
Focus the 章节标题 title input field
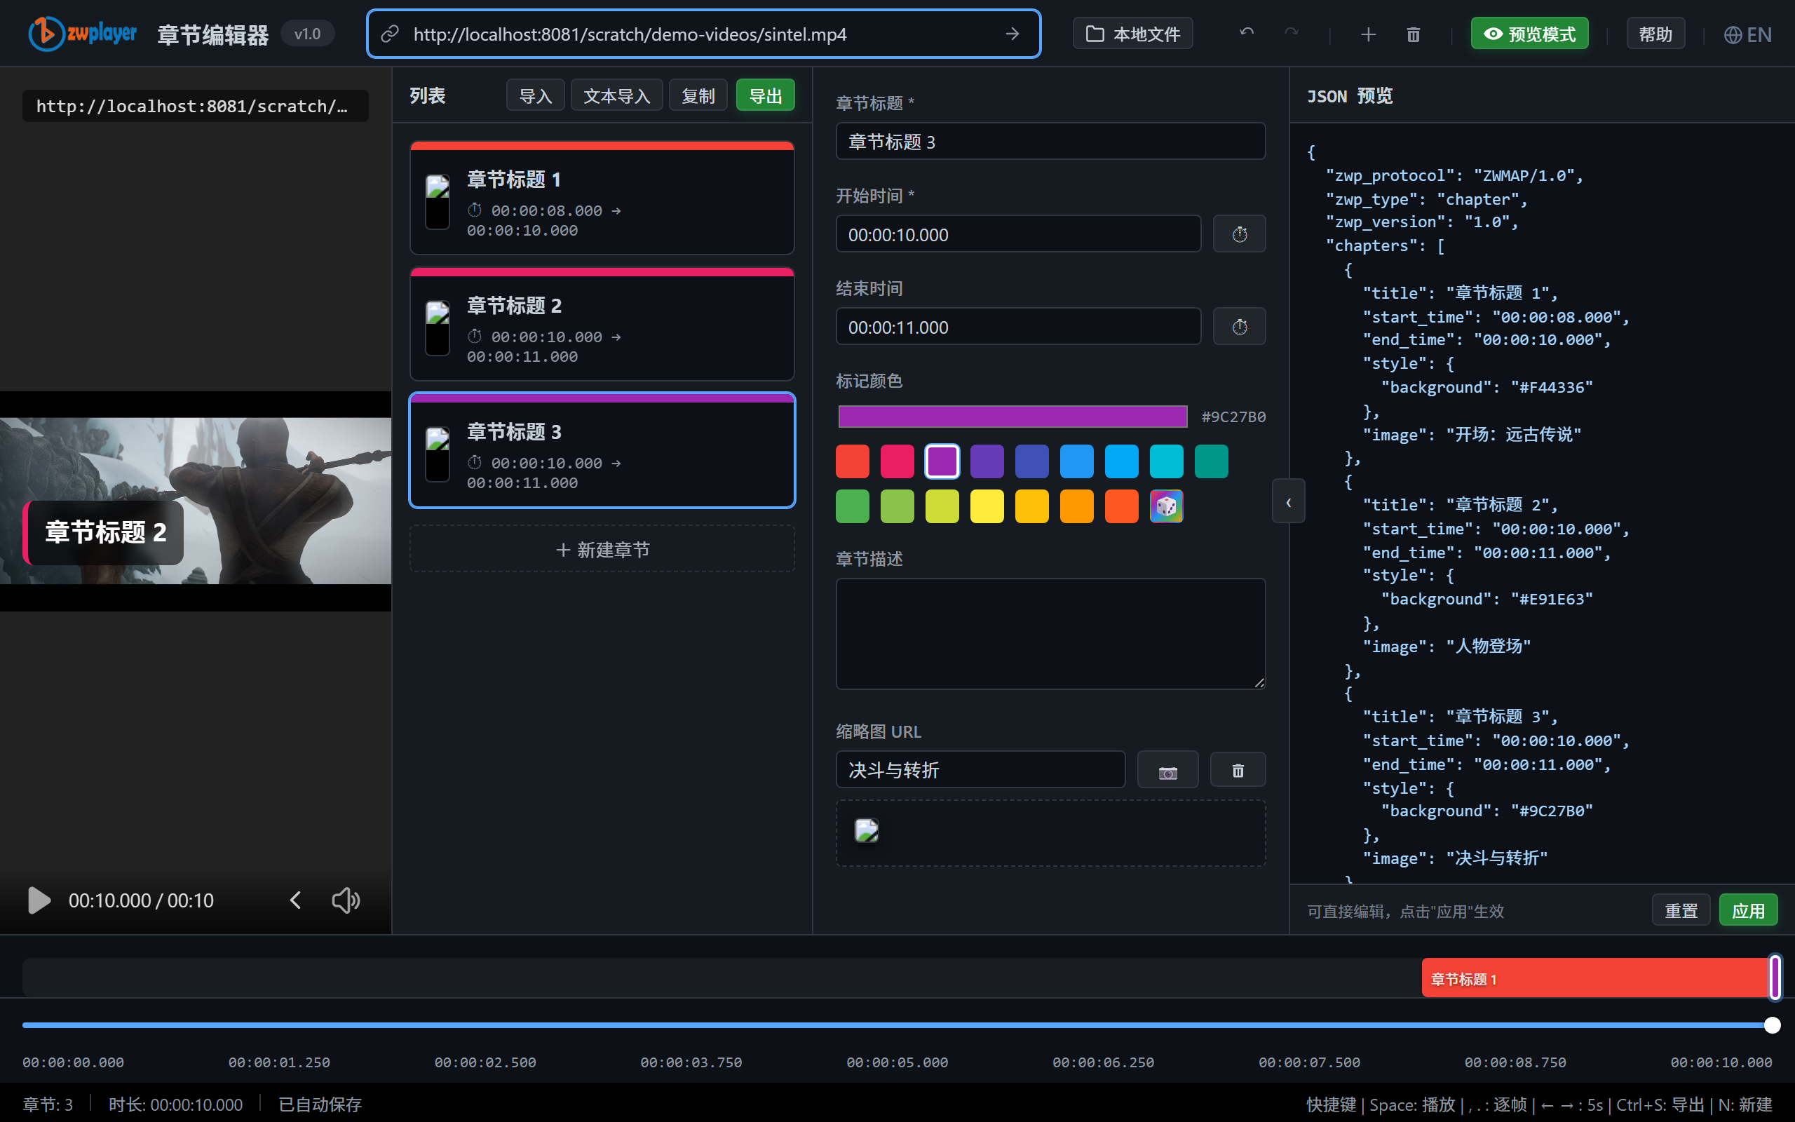pyautogui.click(x=1050, y=141)
